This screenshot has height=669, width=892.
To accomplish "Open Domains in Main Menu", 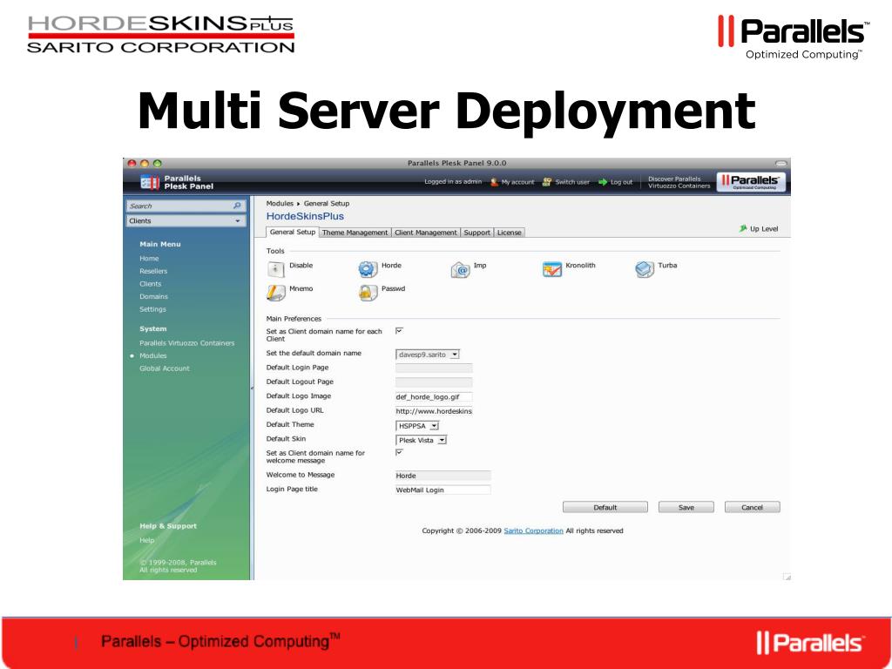I will click(153, 296).
